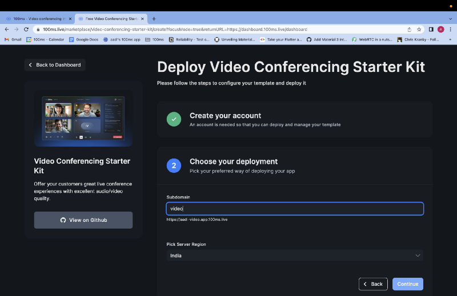
Task: Close the Free Video Conferencing Starter tab
Action: [142, 19]
